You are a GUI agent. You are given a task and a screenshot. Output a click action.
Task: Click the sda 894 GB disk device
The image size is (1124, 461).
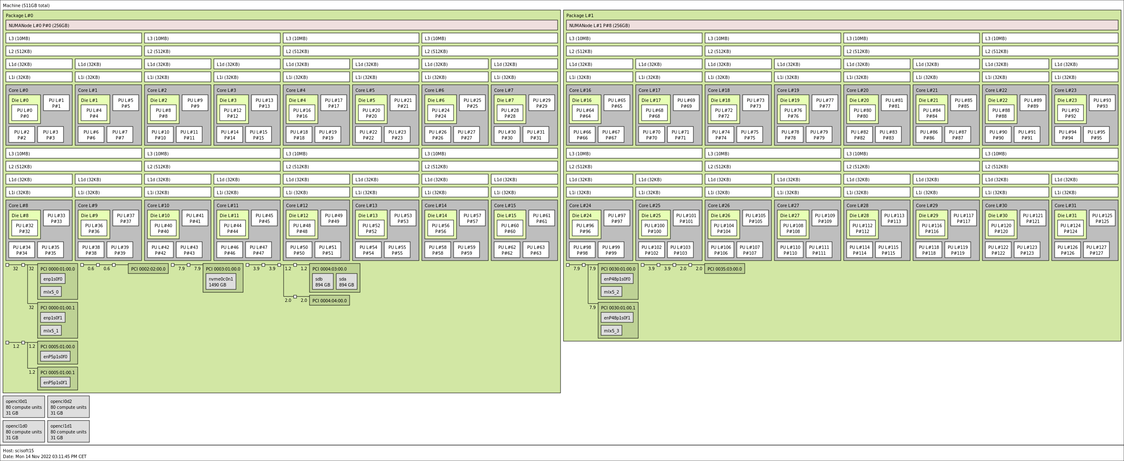pos(346,281)
